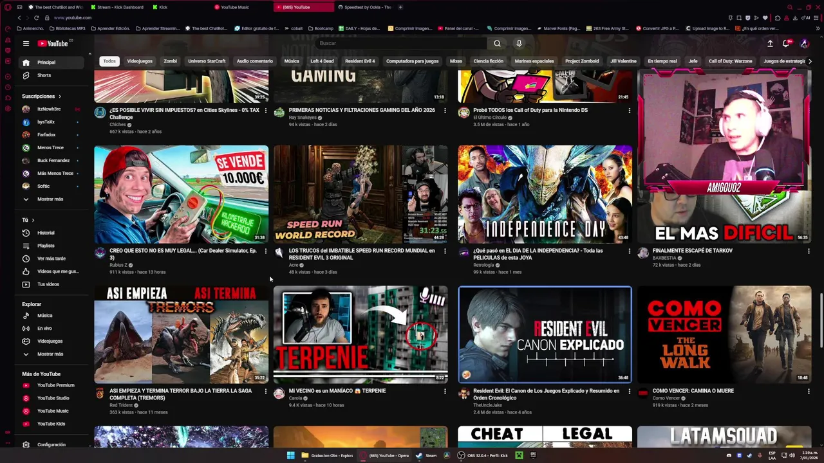Expand the Tú section header
The image size is (824, 463).
[x=29, y=220]
